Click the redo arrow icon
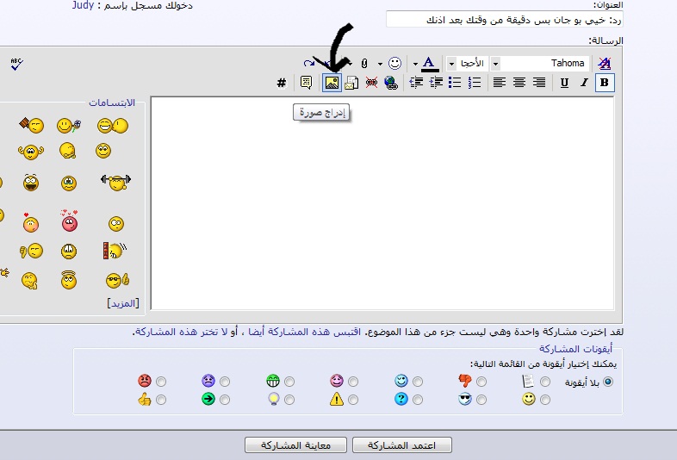Viewport: 677px width, 460px height. tap(309, 64)
